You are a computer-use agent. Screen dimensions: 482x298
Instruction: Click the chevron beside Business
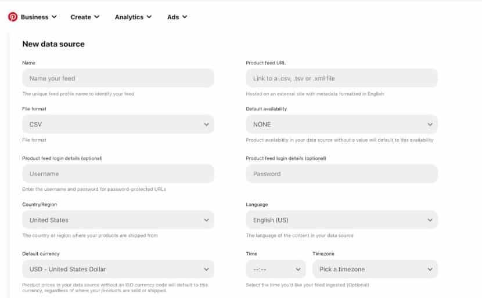pos(54,17)
